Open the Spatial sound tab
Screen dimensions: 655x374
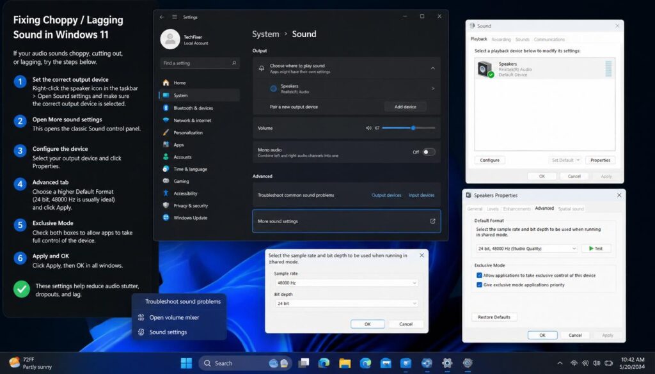click(571, 208)
